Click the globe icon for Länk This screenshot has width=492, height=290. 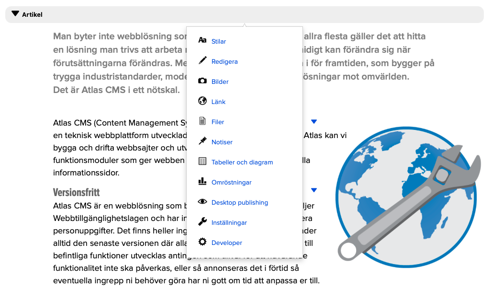click(x=202, y=101)
